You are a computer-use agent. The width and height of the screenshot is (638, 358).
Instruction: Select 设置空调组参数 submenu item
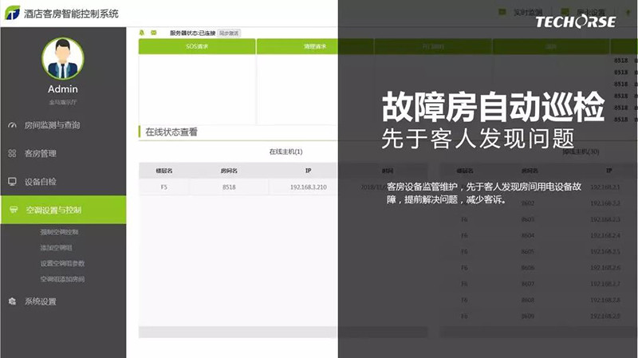point(62,263)
